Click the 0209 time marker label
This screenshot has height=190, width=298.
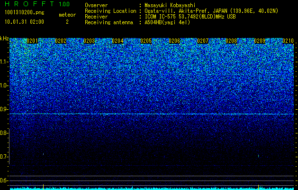pyautogui.click(x=260, y=41)
